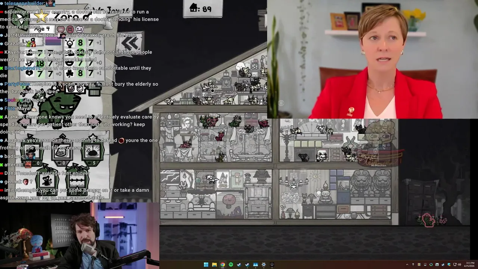Click chat username Blaz1ngband1t
Image resolution: width=478 pixels, height=269 pixels.
(22, 68)
